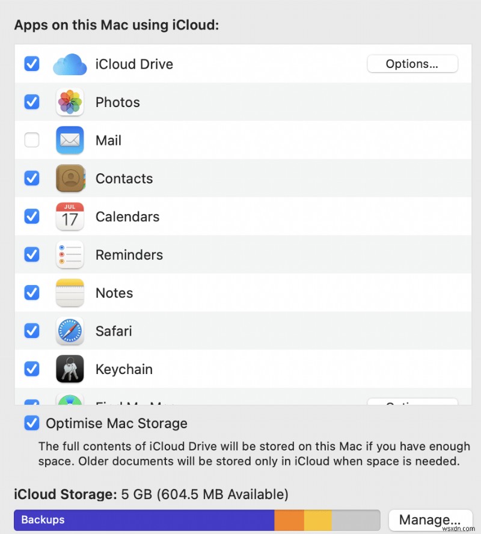Click the Calendars icon showing JUL 17
Viewport: 481px width, 534px height.
[70, 216]
